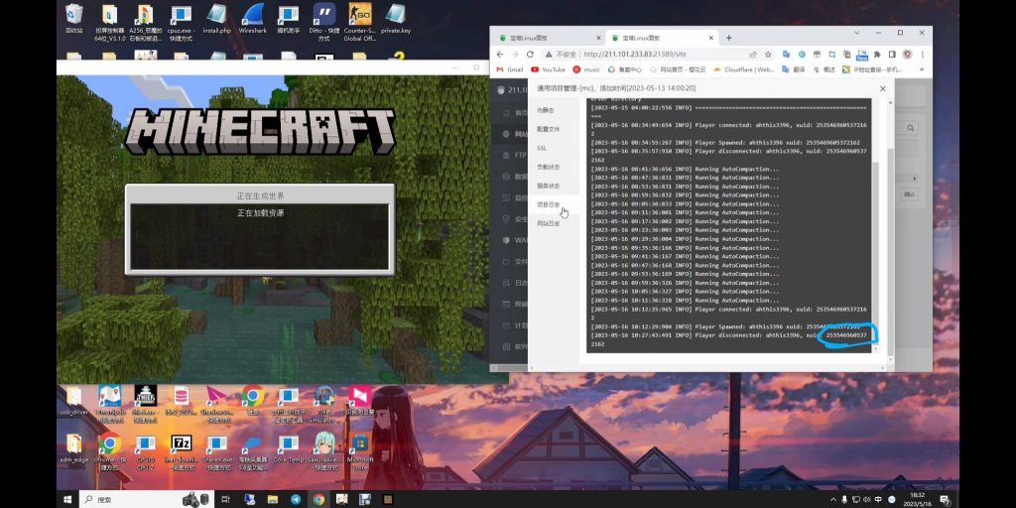Viewport: 1016px width, 508px height.
Task: Open the install.php file on desktop
Action: pyautogui.click(x=216, y=17)
